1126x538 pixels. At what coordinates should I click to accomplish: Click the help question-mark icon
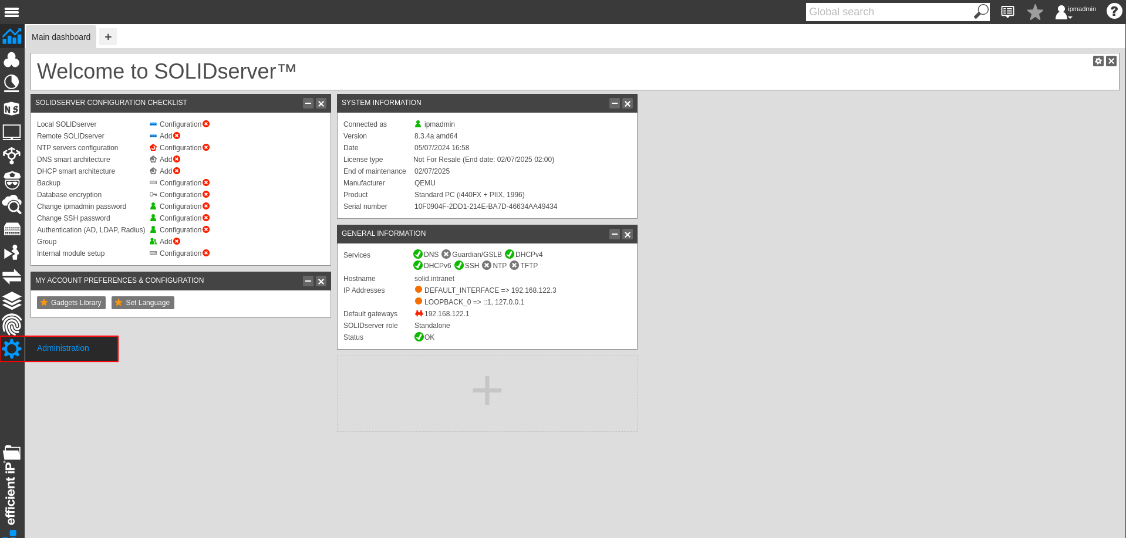click(1114, 11)
